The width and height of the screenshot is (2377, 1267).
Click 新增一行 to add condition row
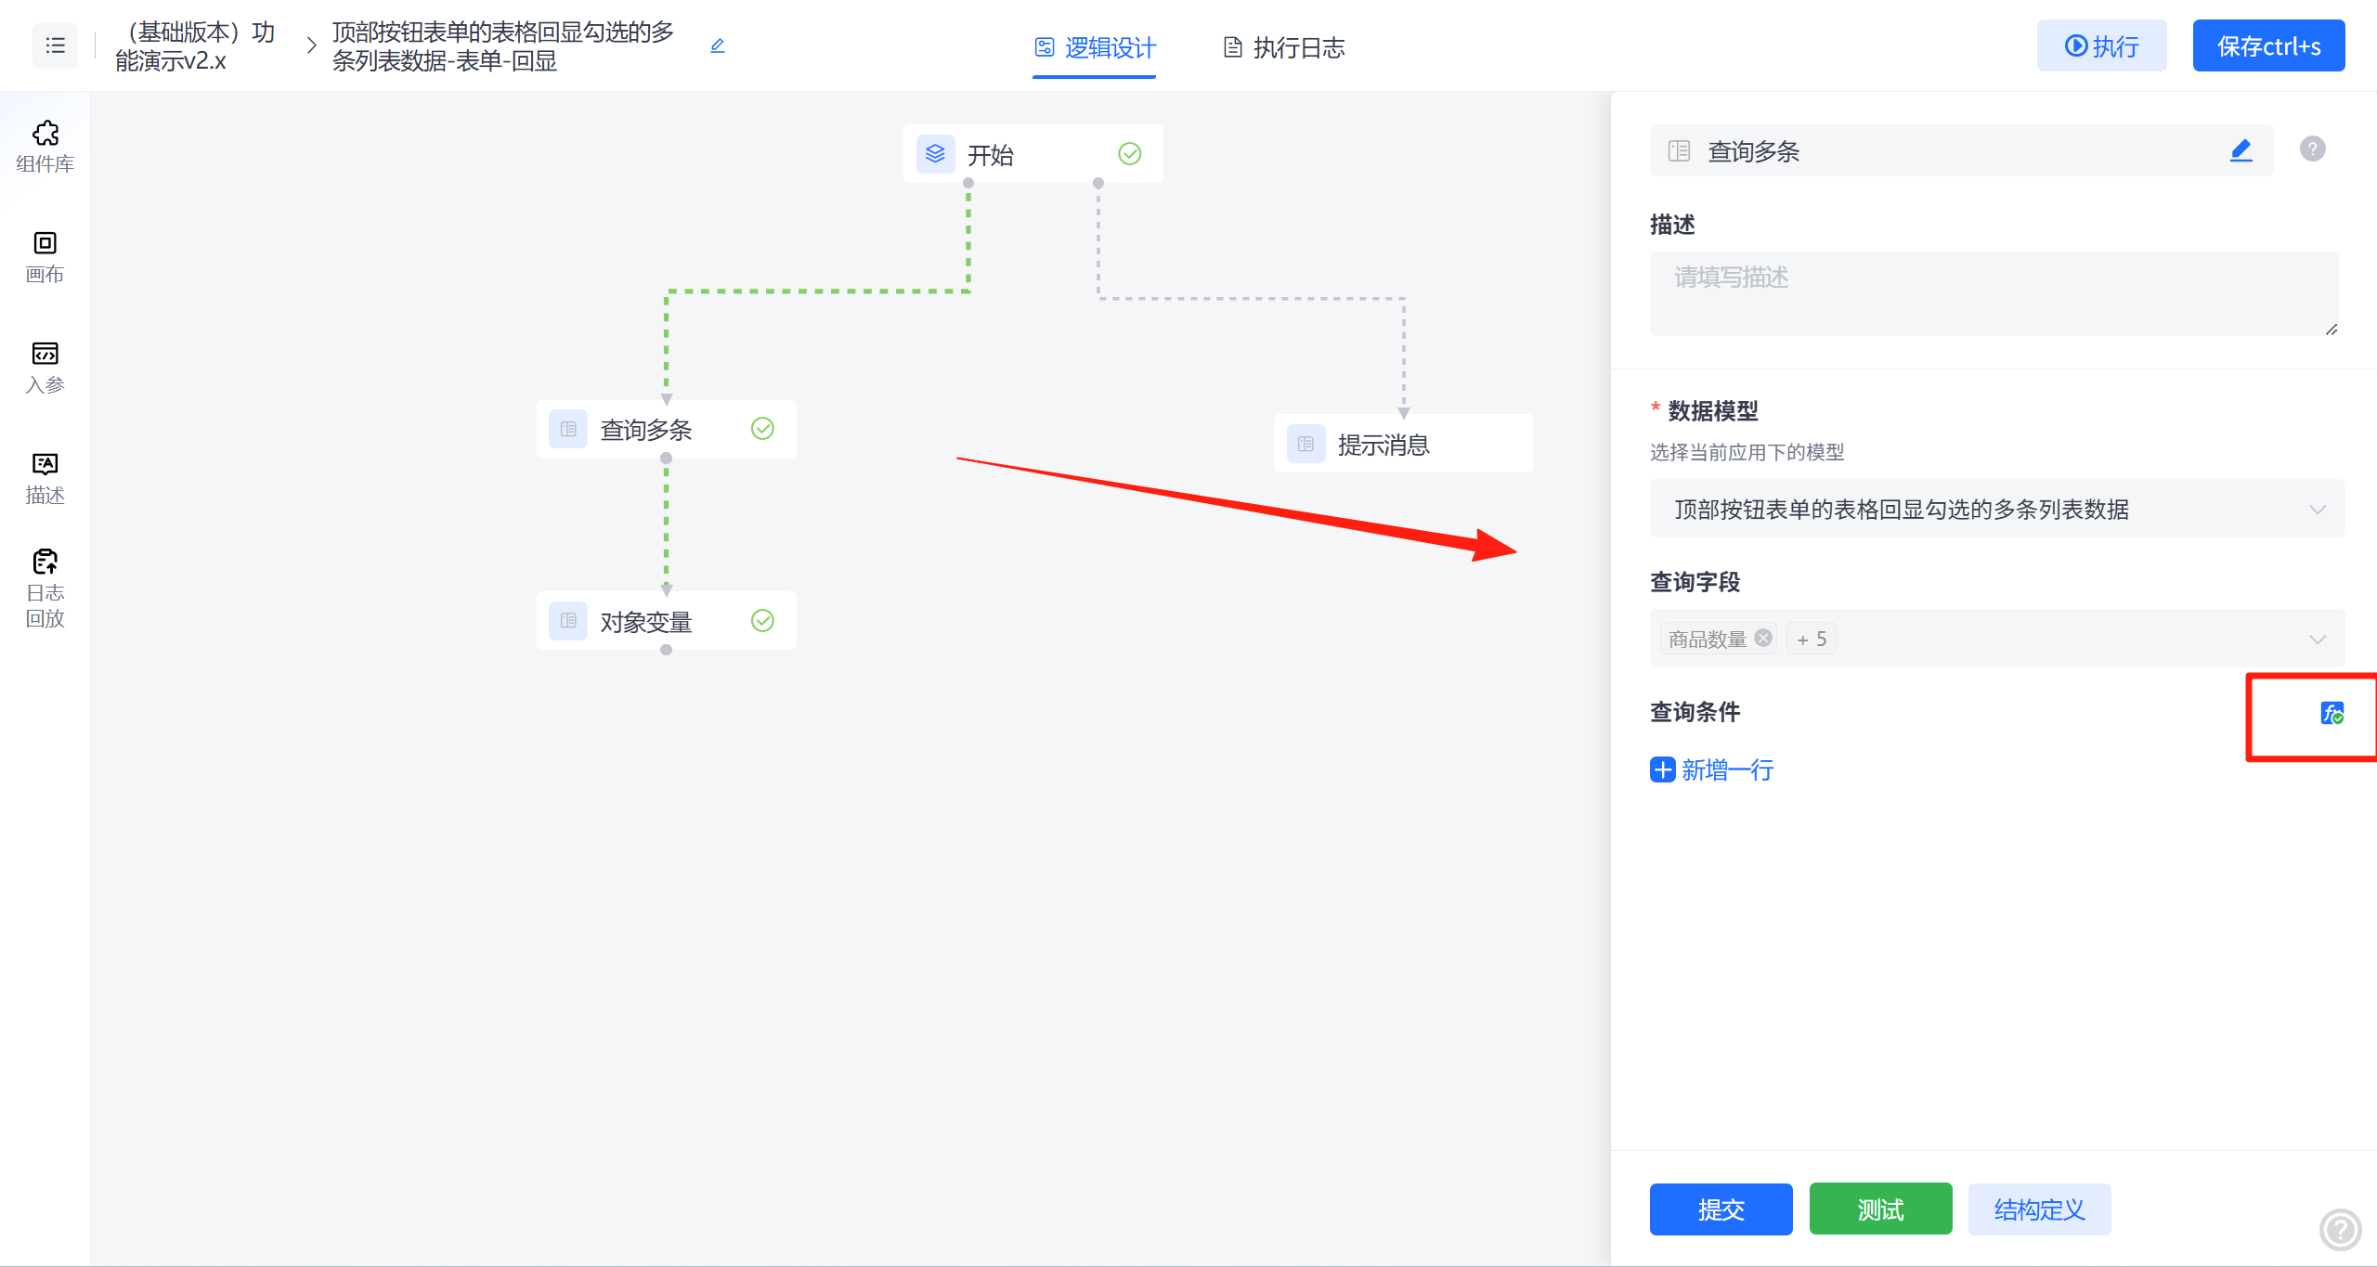[1712, 769]
